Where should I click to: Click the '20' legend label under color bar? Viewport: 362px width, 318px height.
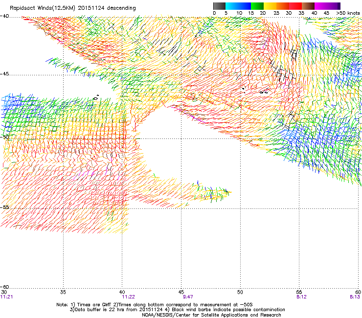pos(263,13)
